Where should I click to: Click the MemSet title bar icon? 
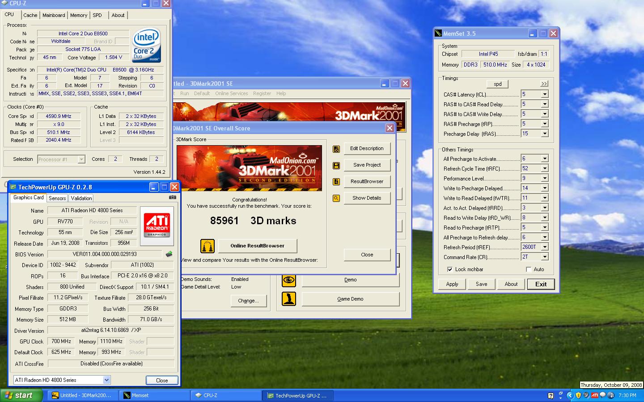(438, 33)
